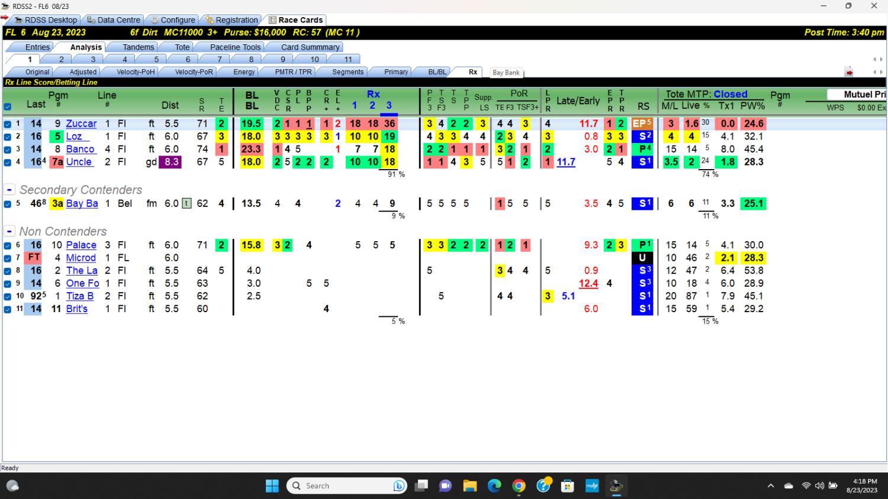888x499 pixels.
Task: Uncheck the checkbox for Zuccar row
Action: pyautogui.click(x=8, y=124)
